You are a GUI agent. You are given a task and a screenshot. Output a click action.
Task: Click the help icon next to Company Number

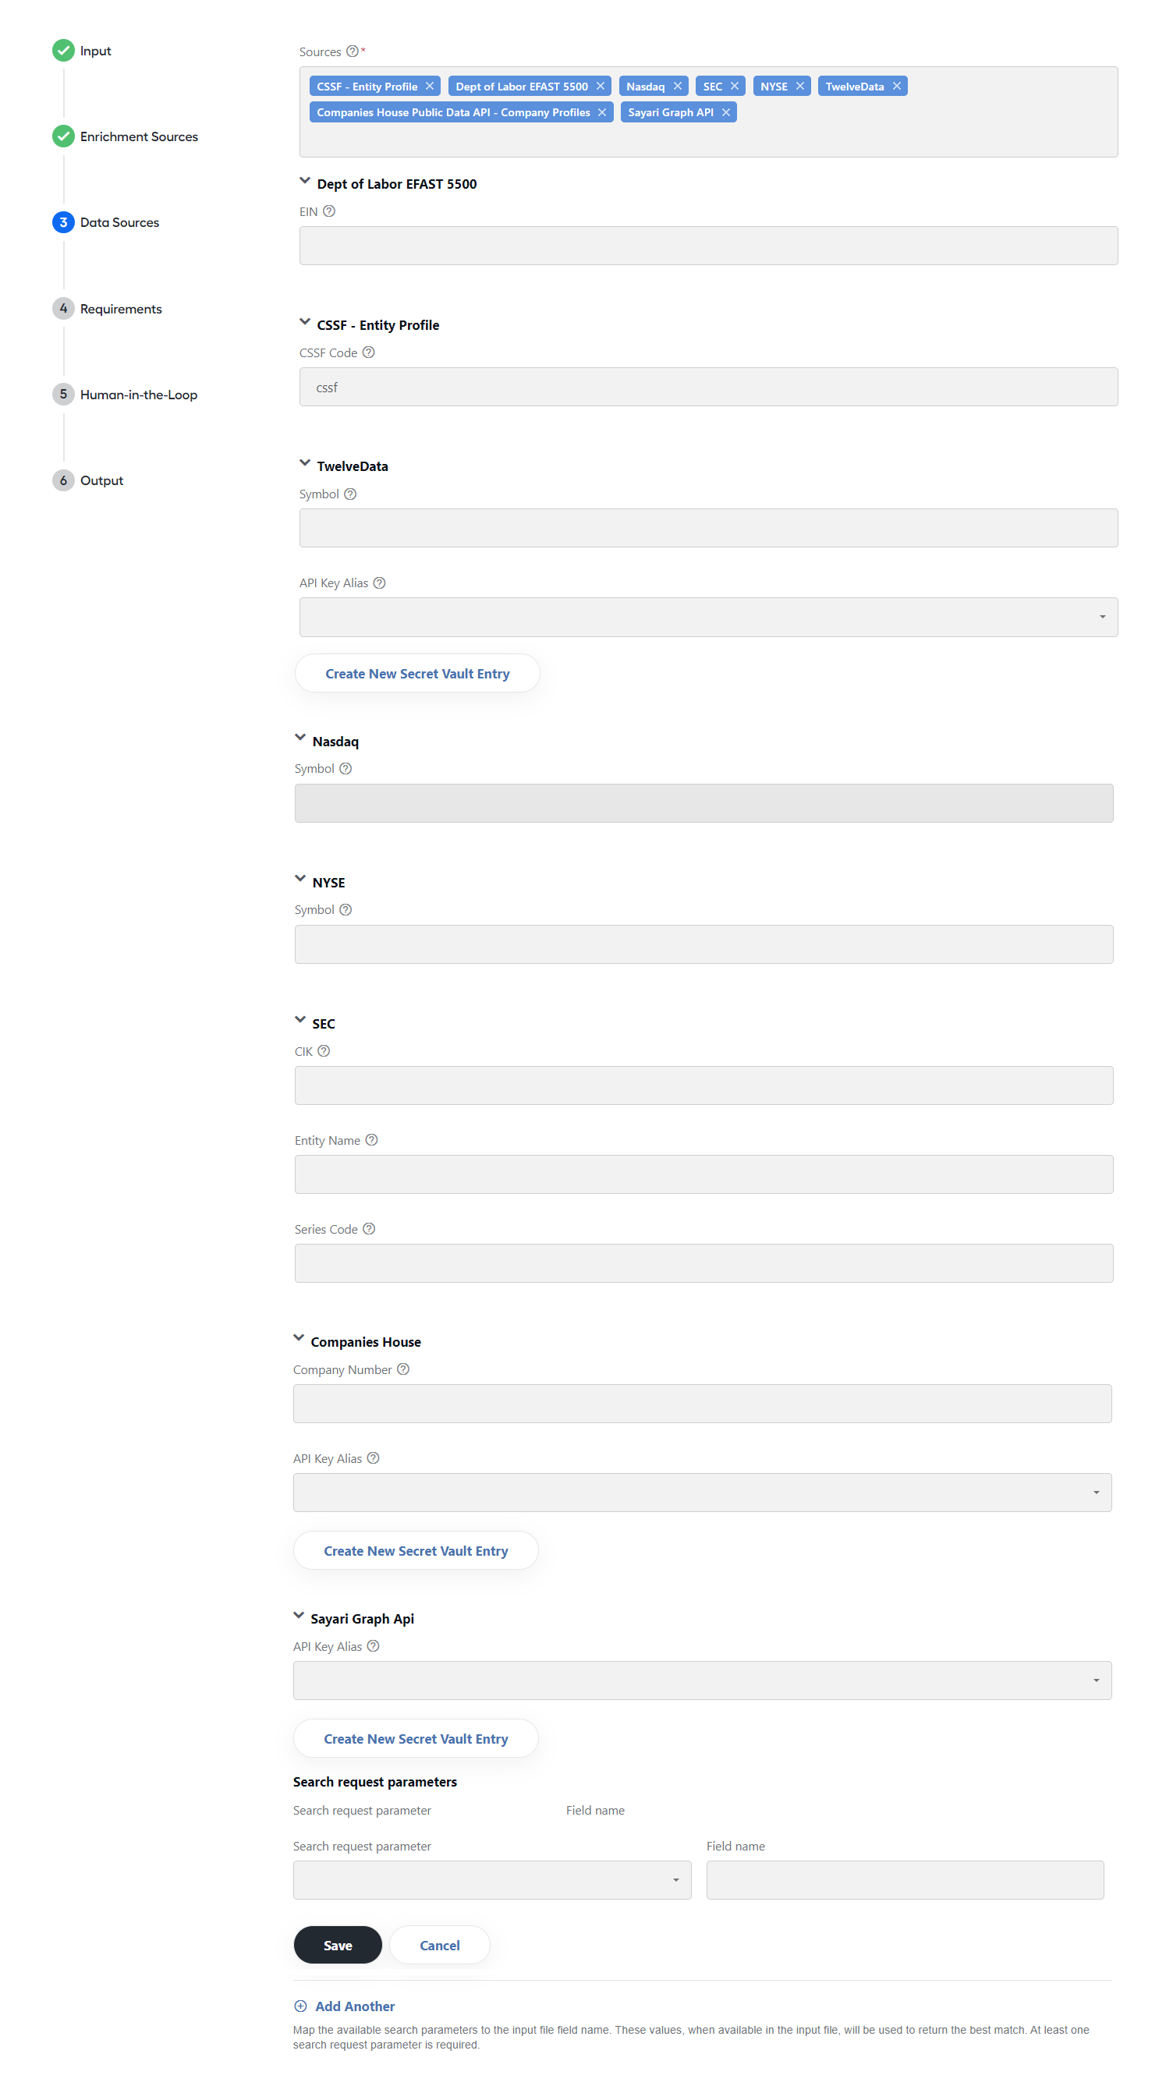click(x=403, y=1369)
